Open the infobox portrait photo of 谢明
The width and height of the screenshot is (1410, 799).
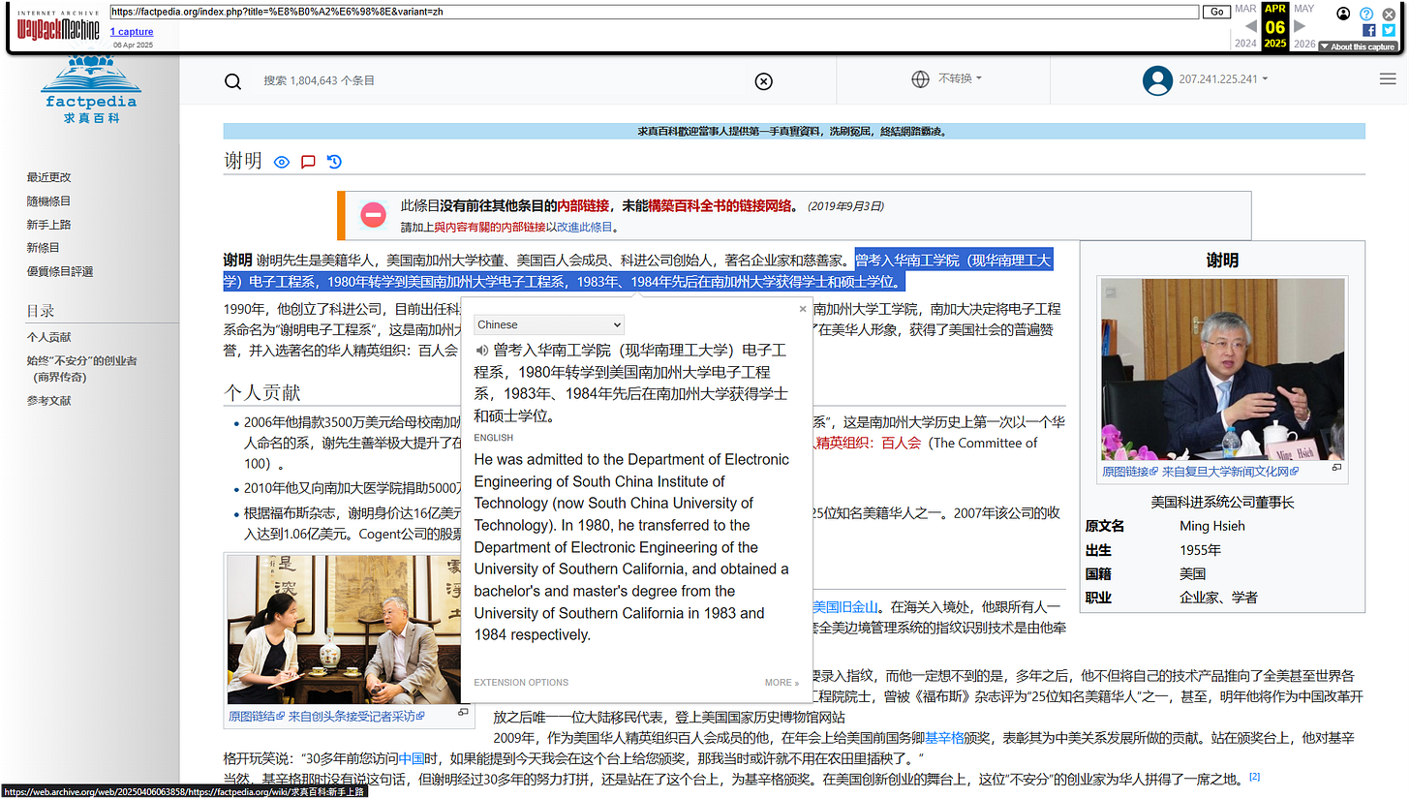[1222, 369]
